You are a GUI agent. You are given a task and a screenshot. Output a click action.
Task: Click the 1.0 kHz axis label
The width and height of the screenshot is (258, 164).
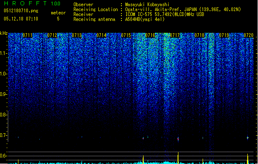click(x=3, y=74)
